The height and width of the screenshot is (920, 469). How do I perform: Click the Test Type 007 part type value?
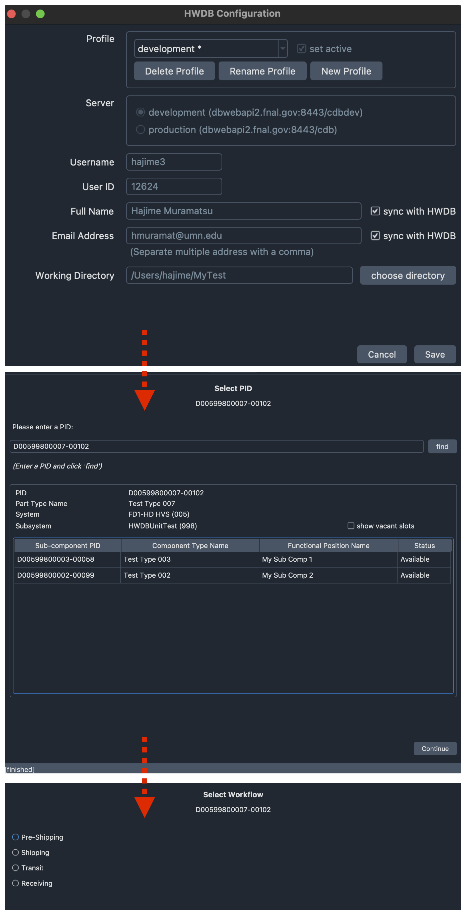point(152,503)
